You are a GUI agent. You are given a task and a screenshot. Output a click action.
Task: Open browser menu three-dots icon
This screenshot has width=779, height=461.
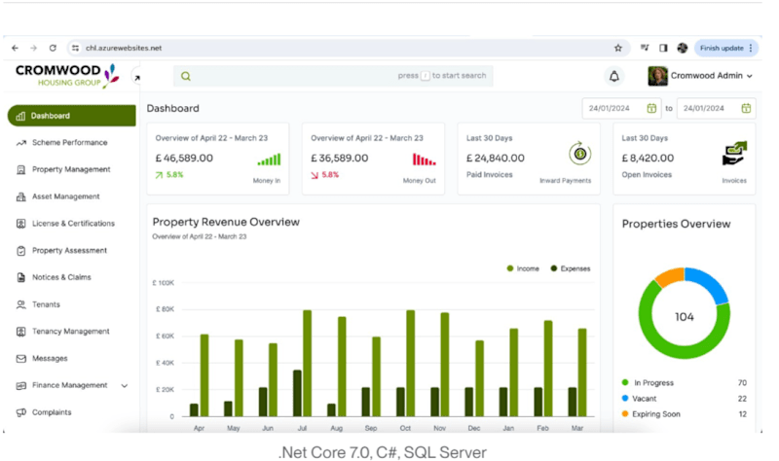click(x=751, y=48)
